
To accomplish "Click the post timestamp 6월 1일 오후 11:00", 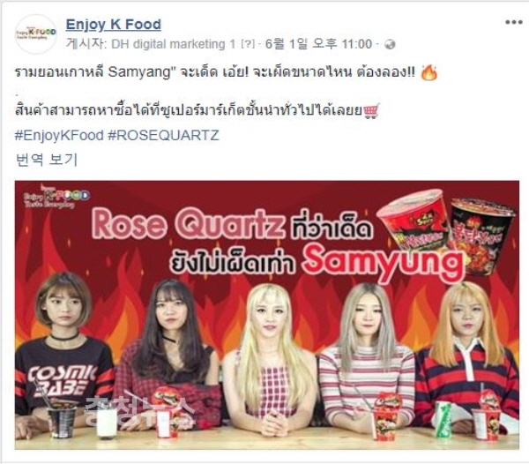I will (x=318, y=44).
